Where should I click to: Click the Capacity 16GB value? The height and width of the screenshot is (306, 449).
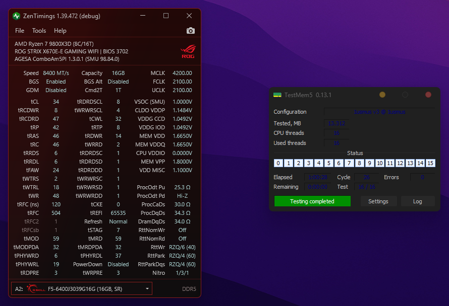[118, 73]
